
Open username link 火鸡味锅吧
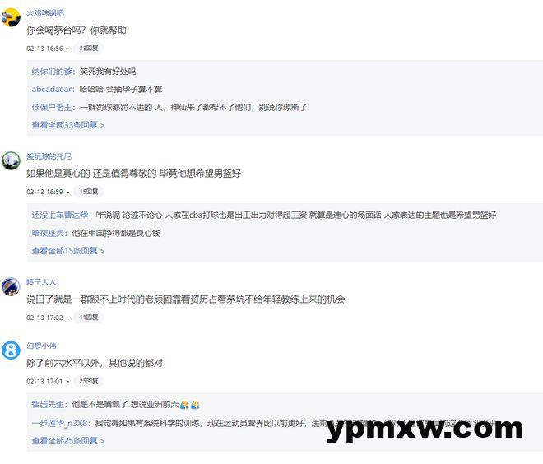pyautogui.click(x=45, y=13)
